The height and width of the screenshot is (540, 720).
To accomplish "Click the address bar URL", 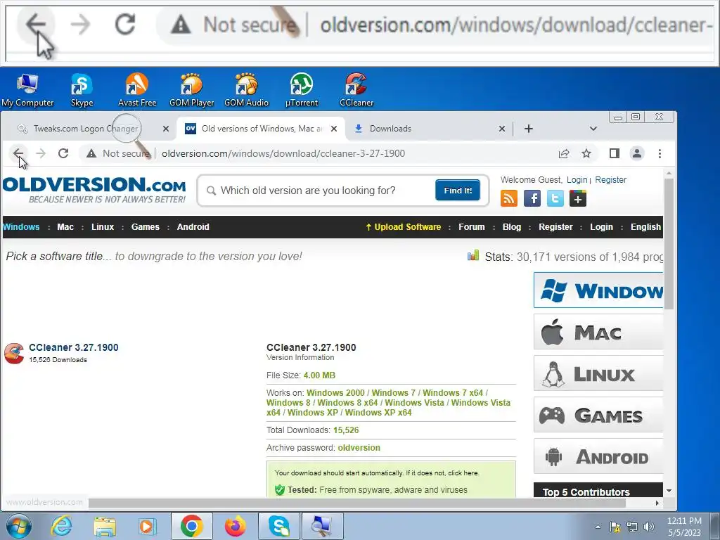I will point(283,153).
